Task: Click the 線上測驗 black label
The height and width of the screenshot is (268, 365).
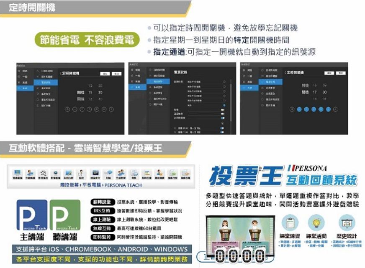Action: click(x=102, y=220)
